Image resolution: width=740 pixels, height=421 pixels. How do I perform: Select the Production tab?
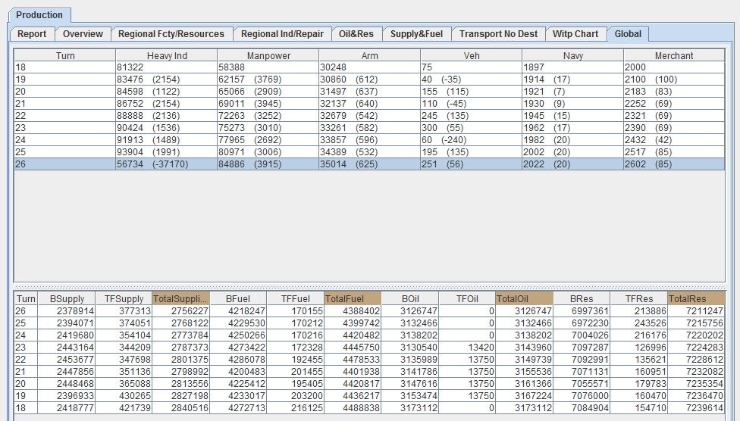[x=39, y=15]
